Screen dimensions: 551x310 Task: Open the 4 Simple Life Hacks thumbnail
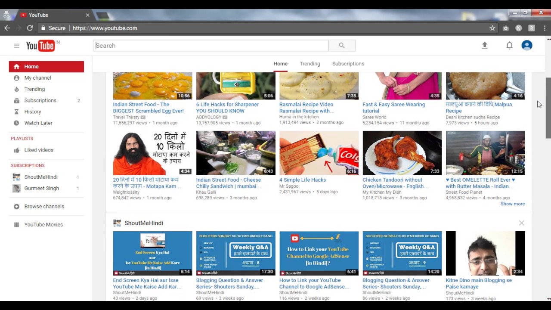coord(319,153)
